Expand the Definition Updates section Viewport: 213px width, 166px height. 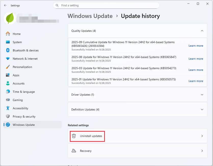[202, 109]
